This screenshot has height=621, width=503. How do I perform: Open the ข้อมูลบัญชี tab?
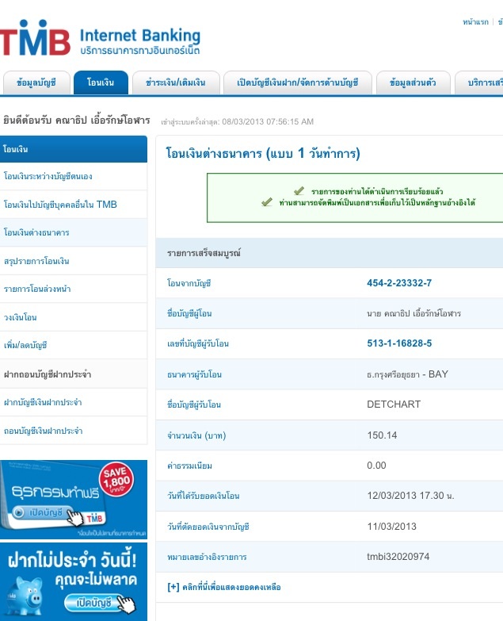coord(35,82)
